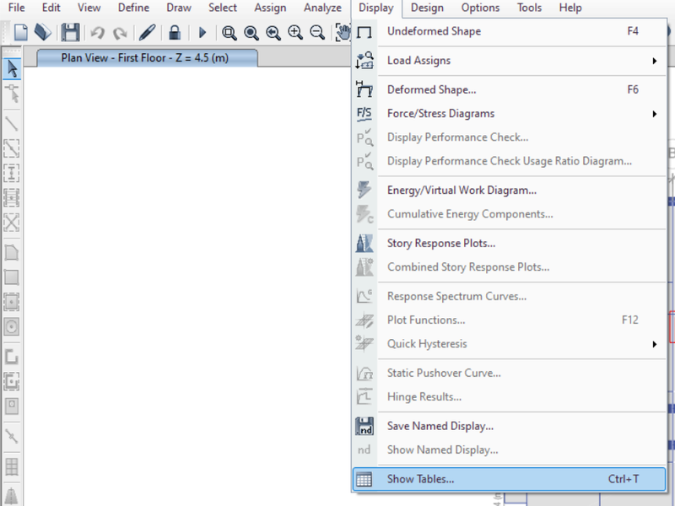Viewport: 675px width, 506px height.
Task: Close the open Display menu
Action: (x=375, y=8)
